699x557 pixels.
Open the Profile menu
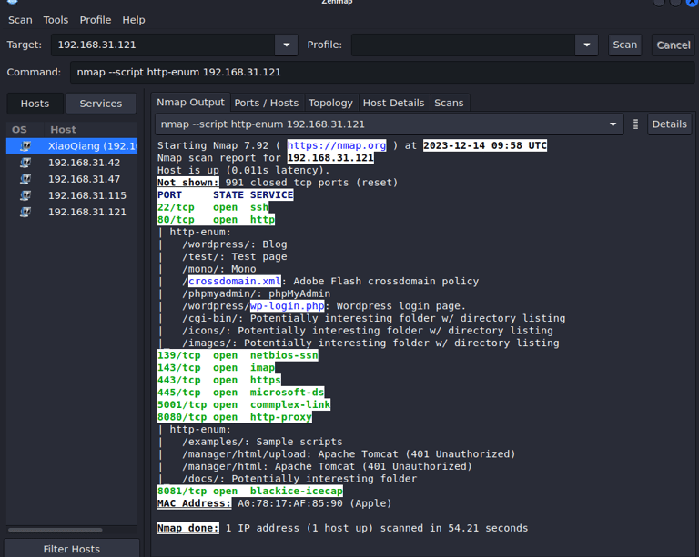96,20
